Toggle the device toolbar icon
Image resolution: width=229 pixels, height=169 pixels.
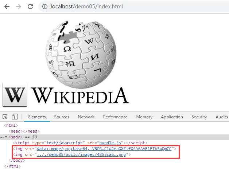[x=15, y=117]
